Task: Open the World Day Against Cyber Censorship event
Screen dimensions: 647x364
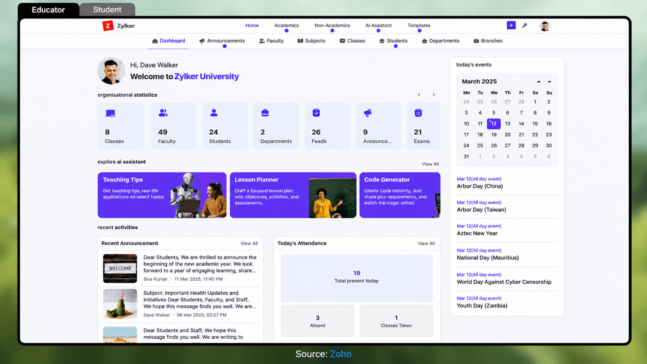Action: click(504, 282)
